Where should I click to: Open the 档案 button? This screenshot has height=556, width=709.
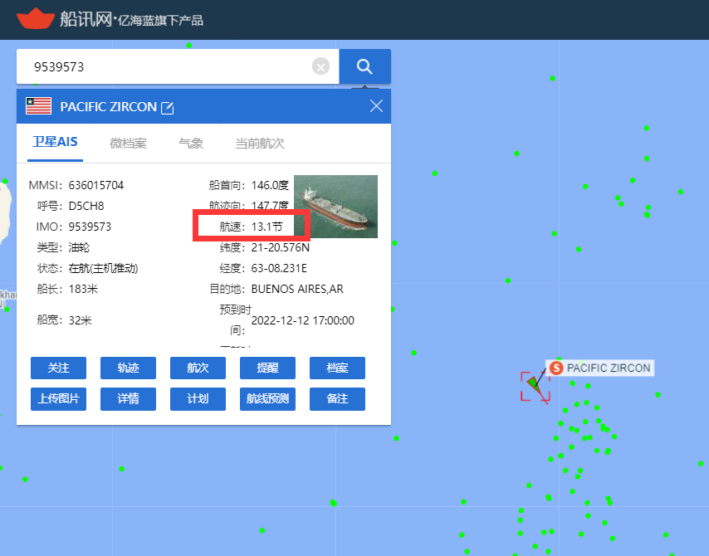pos(337,368)
